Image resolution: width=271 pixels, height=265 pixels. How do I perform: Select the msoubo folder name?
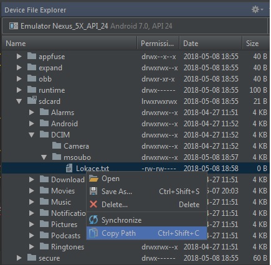tap(77, 157)
